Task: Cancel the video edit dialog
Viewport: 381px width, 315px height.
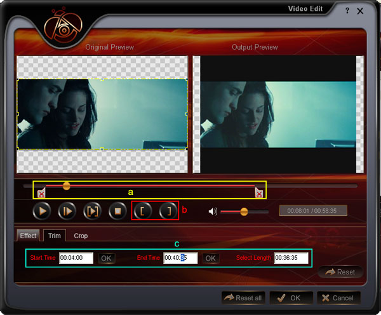Action: pos(338,297)
